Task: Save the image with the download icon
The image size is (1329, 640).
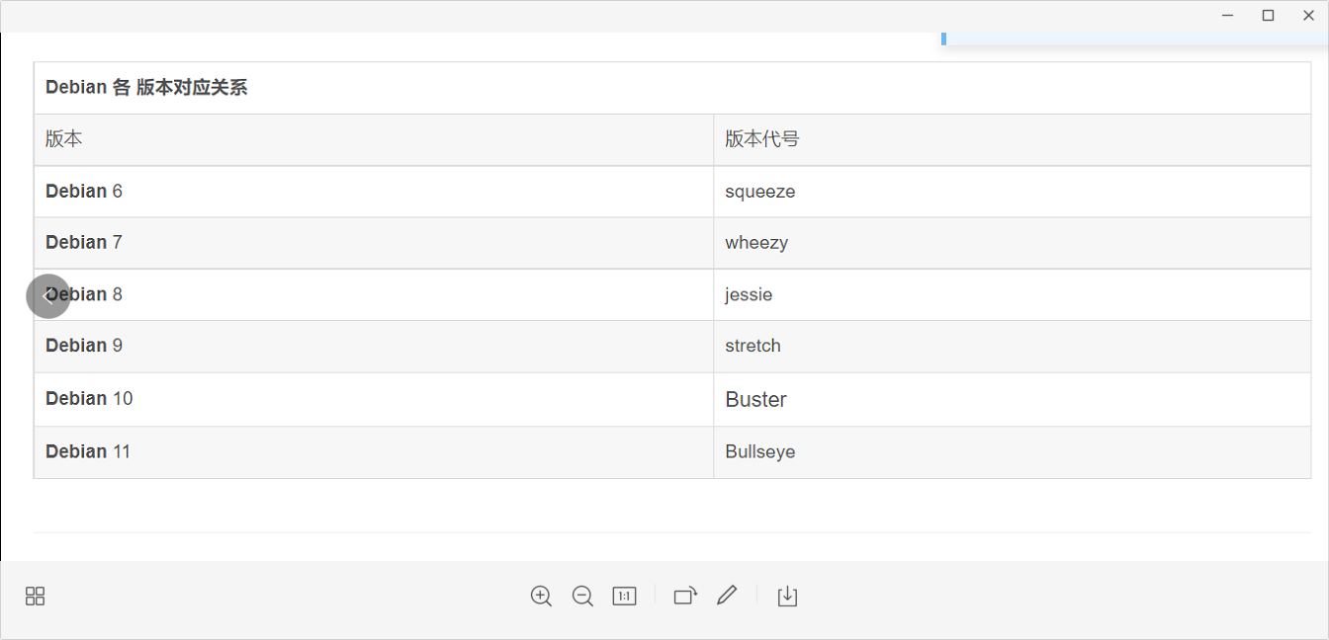Action: point(787,596)
